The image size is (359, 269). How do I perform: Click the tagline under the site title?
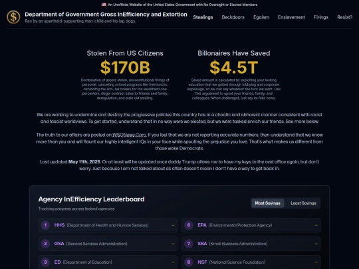(x=80, y=21)
